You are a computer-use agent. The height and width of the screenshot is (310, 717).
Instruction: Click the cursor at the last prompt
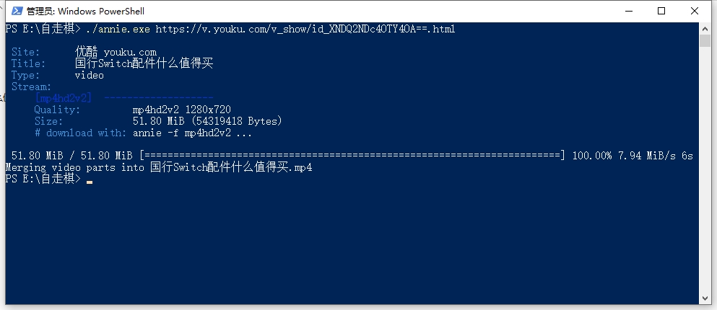tap(90, 180)
